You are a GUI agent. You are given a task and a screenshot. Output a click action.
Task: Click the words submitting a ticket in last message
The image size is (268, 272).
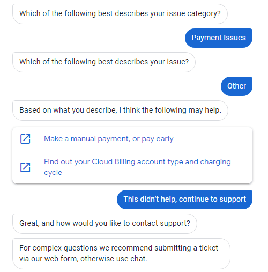pos(186,248)
